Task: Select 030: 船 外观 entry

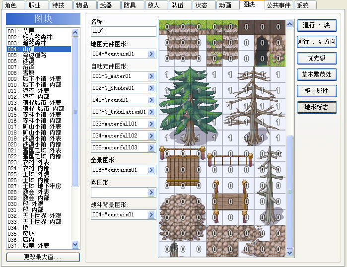Action: tap(39, 204)
